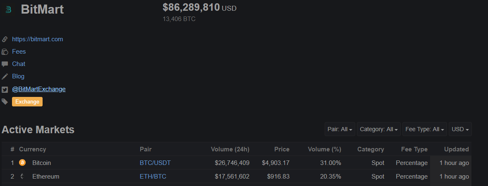The image size is (488, 186).
Task: Click the coins icon next to Fees
Action: click(5, 52)
